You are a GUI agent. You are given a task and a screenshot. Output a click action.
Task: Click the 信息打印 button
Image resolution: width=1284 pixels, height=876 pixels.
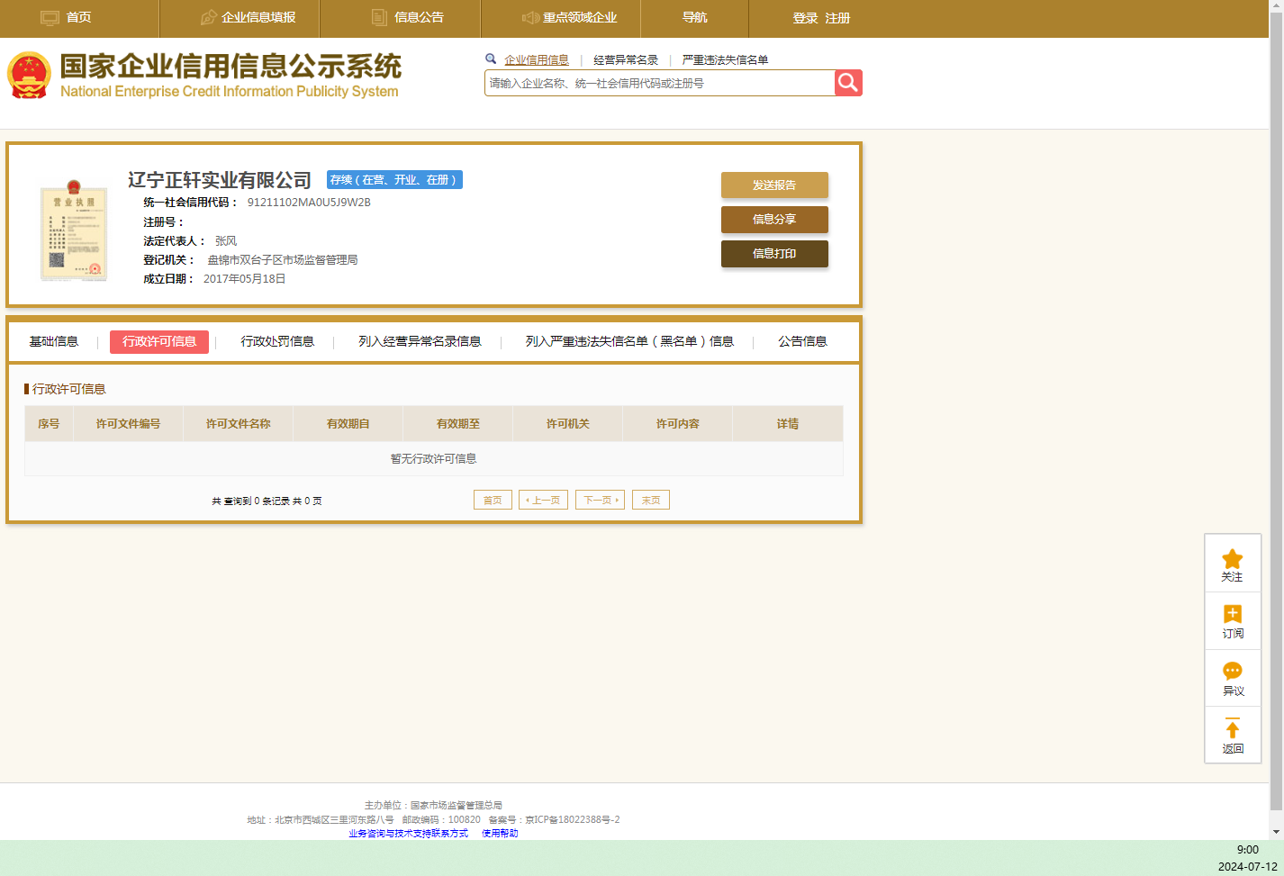tap(774, 253)
